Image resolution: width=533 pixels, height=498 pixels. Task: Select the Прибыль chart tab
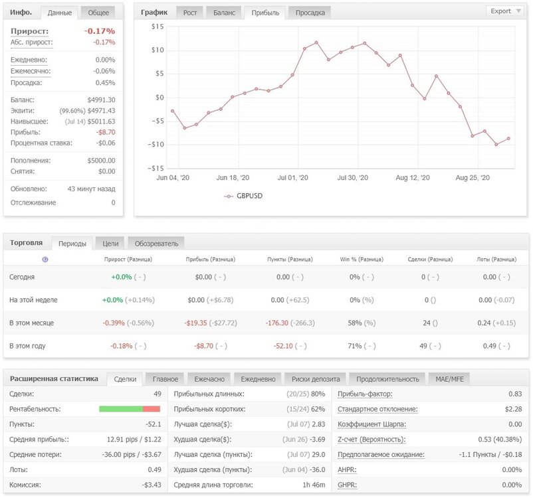tap(265, 13)
